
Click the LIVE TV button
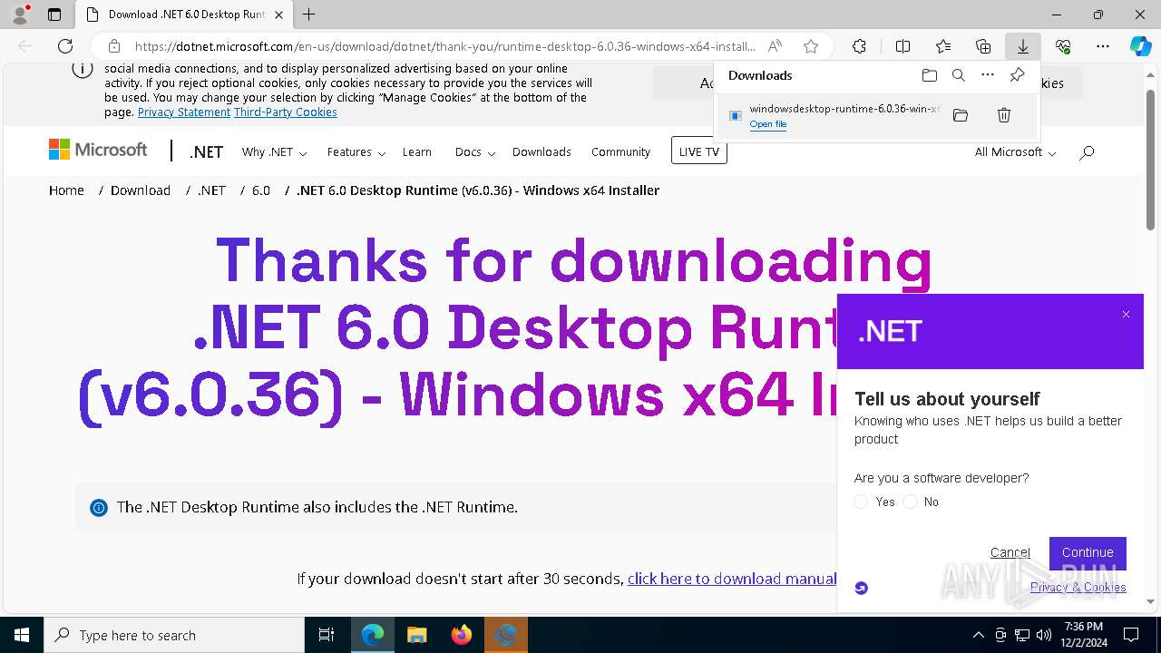[698, 151]
